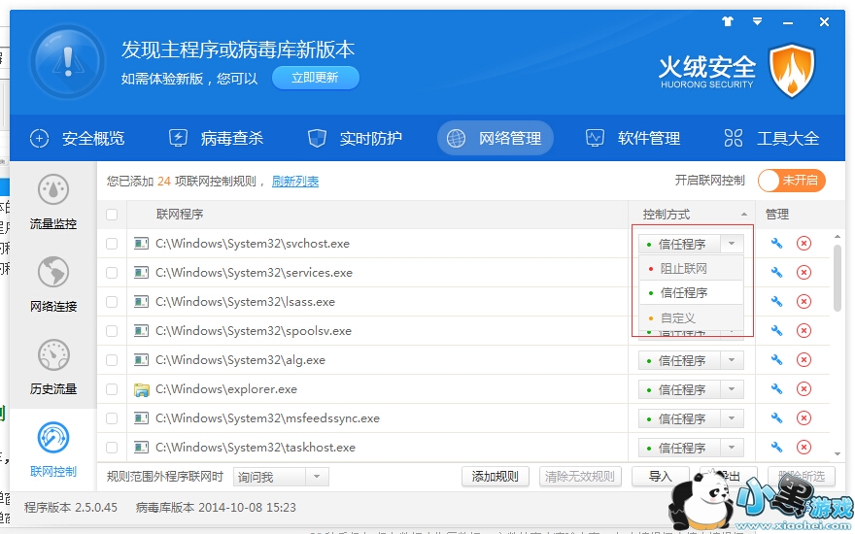Expand control mode dropdown for msfeedssync.exe
The width and height of the screenshot is (855, 534).
pyautogui.click(x=734, y=418)
